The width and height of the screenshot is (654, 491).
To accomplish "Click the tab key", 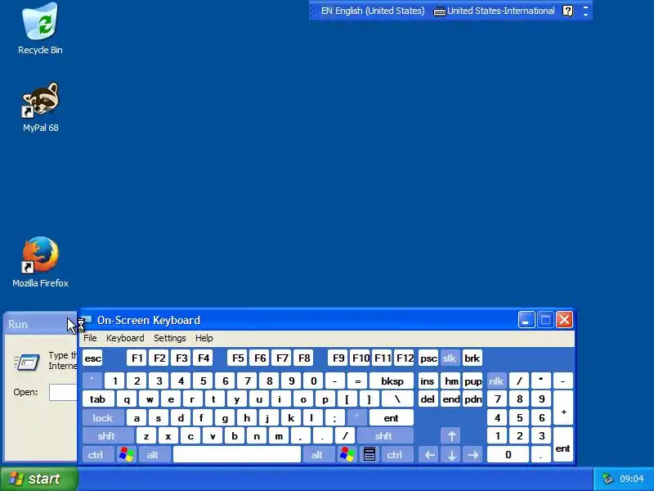I will [98, 399].
